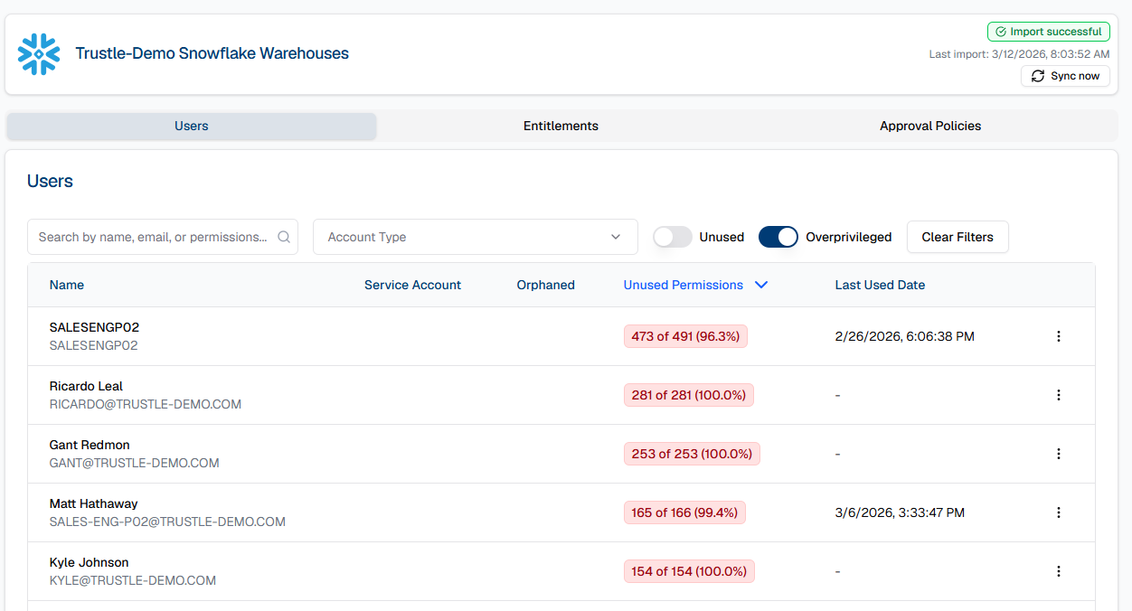
Task: Click the search users input field
Action: 154,236
